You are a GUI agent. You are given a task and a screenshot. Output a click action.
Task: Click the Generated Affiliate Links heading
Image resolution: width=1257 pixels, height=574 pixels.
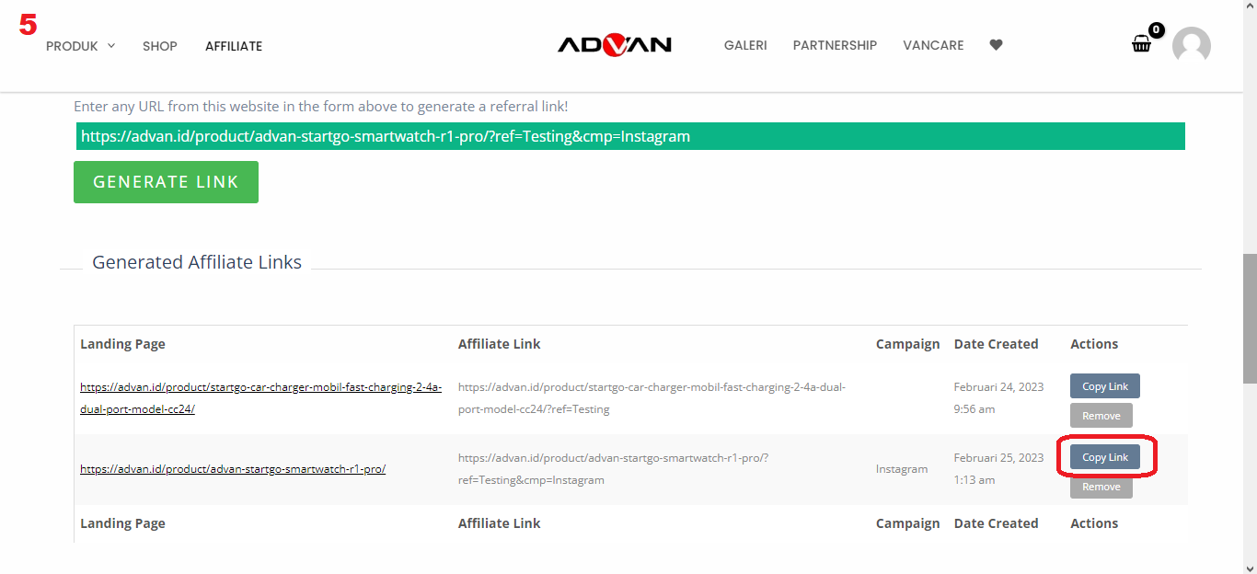click(197, 262)
